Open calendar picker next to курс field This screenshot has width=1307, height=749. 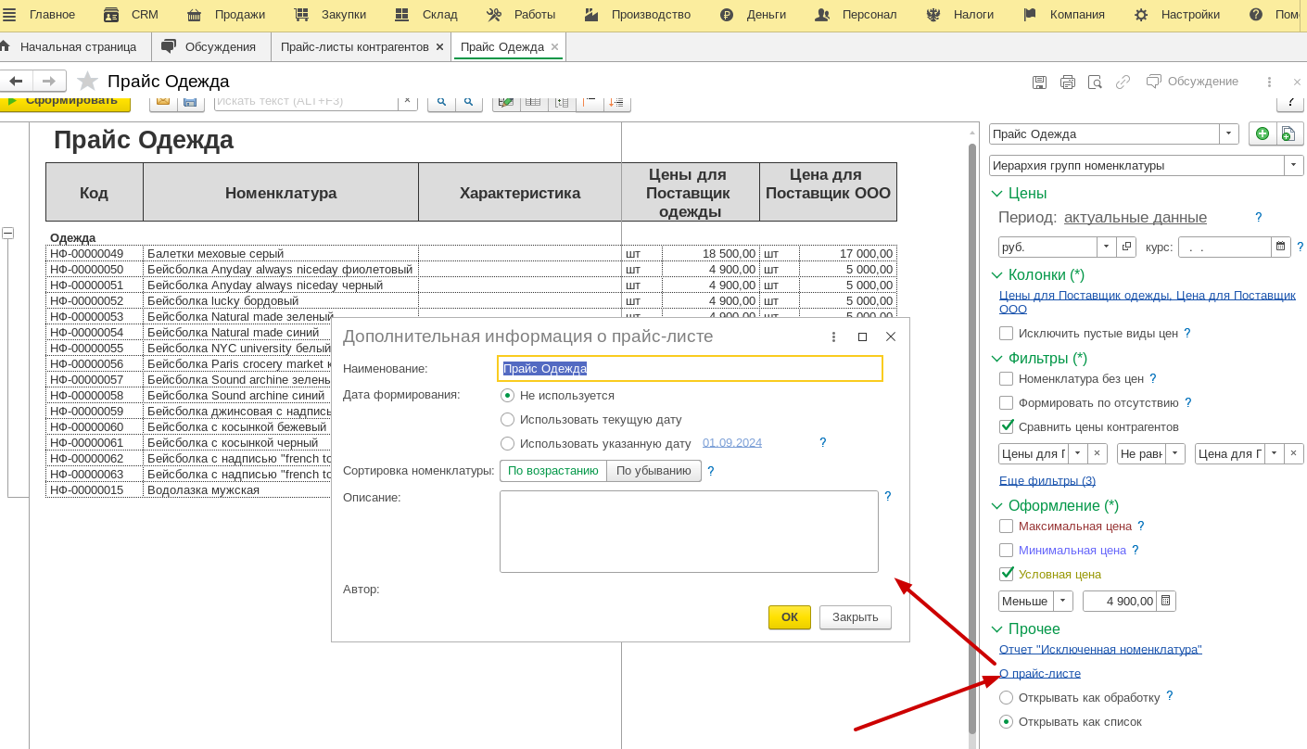click(1281, 247)
